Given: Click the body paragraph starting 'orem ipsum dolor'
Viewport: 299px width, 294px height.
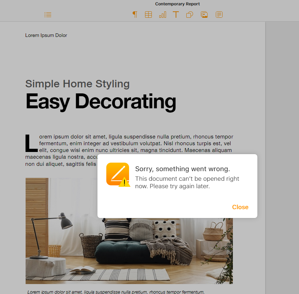Looking at the screenshot, I should tap(129, 150).
